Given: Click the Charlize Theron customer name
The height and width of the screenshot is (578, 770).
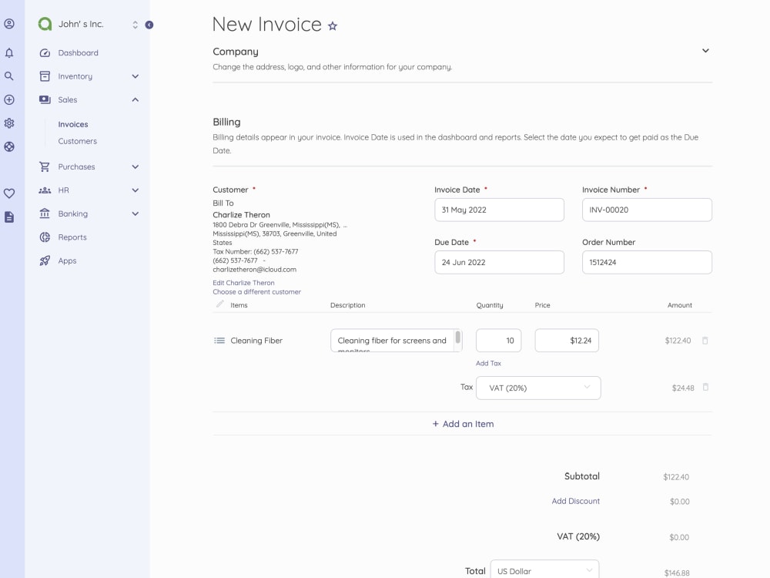Looking at the screenshot, I should (x=241, y=215).
